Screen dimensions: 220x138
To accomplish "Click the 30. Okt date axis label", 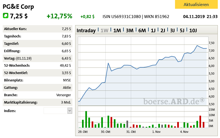I will [106, 132].
